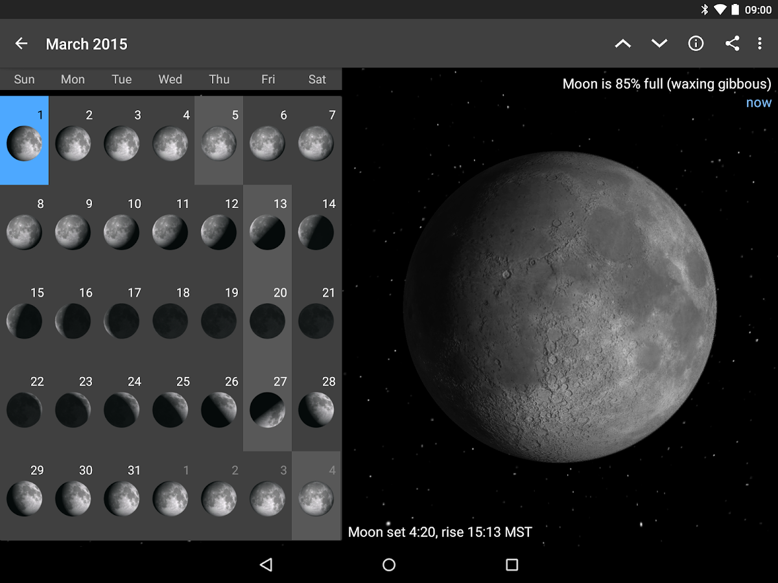Tap the 'now' link
The height and width of the screenshot is (583, 778).
758,102
